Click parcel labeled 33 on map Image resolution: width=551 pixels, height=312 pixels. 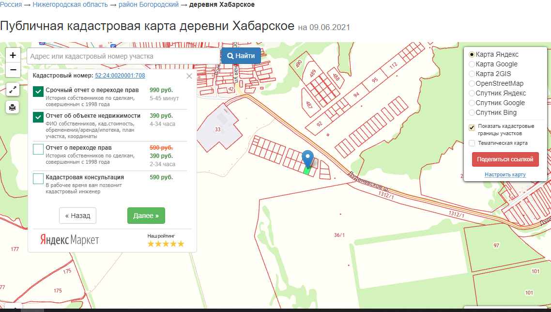[218, 129]
